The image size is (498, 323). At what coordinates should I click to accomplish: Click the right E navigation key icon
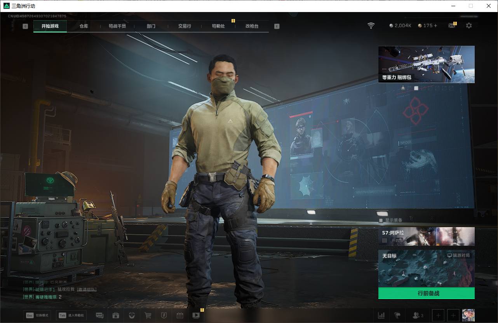pyautogui.click(x=277, y=26)
